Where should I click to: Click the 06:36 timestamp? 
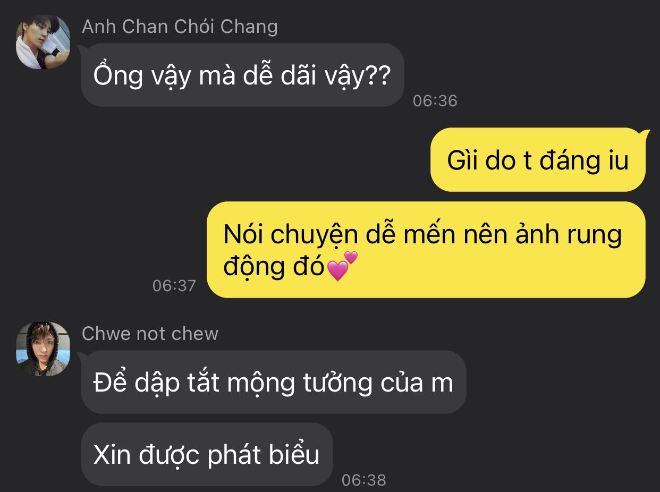click(x=435, y=100)
